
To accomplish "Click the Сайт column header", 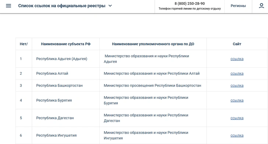I will tap(237, 44).
